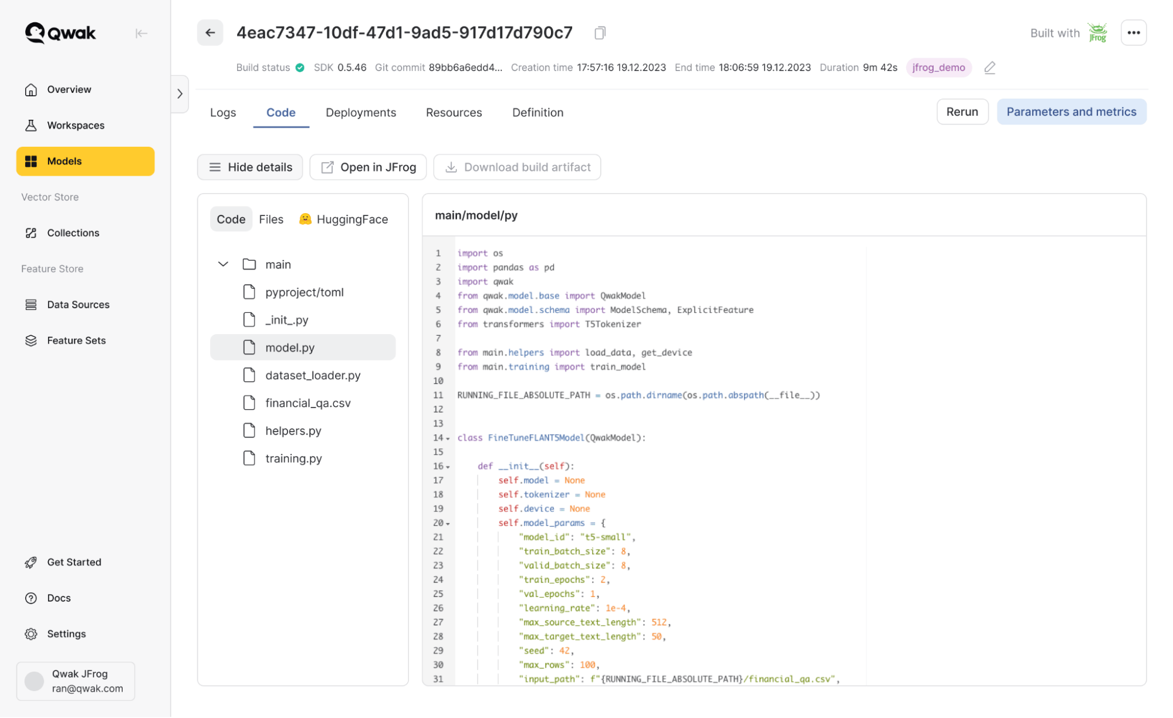Click the training.py file icon
Image resolution: width=1173 pixels, height=718 pixels.
[x=249, y=458]
